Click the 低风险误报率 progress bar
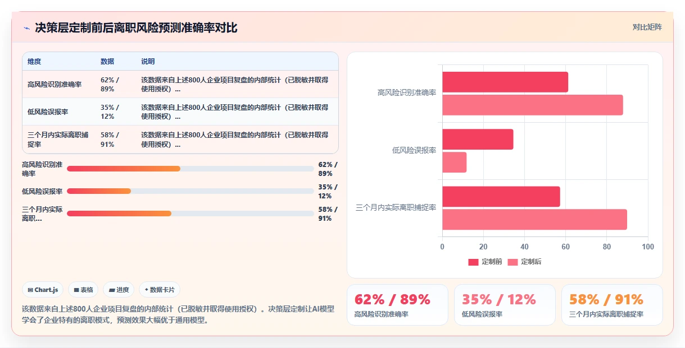 pos(190,191)
